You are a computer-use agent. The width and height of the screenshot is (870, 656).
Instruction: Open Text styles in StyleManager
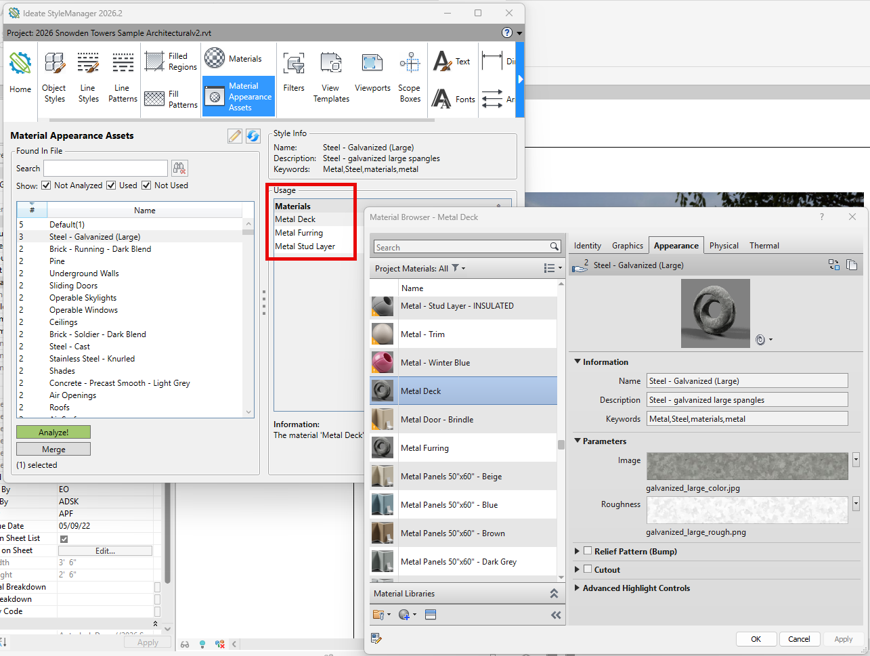click(x=452, y=62)
